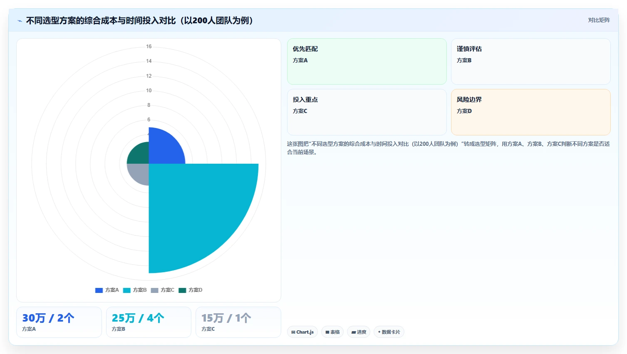Select the 30万 / 2个 方案A stat card
Screen dimensions: 627x354
pyautogui.click(x=59, y=322)
